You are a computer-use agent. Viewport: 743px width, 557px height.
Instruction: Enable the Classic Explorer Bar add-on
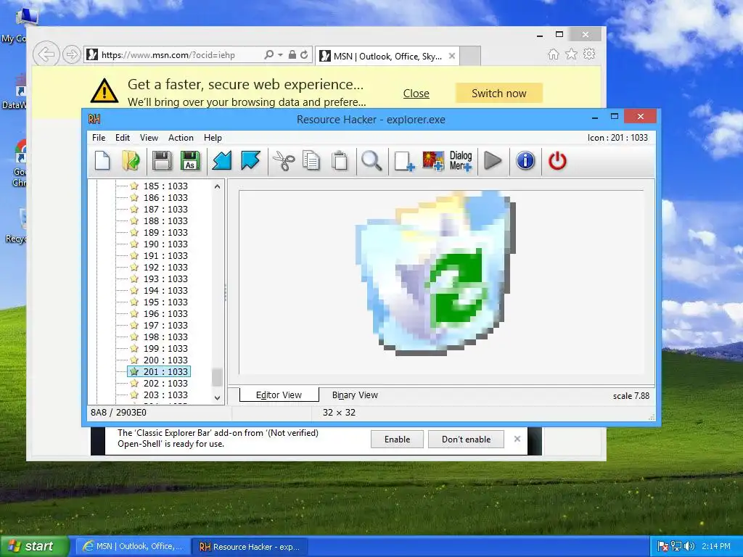tap(397, 439)
